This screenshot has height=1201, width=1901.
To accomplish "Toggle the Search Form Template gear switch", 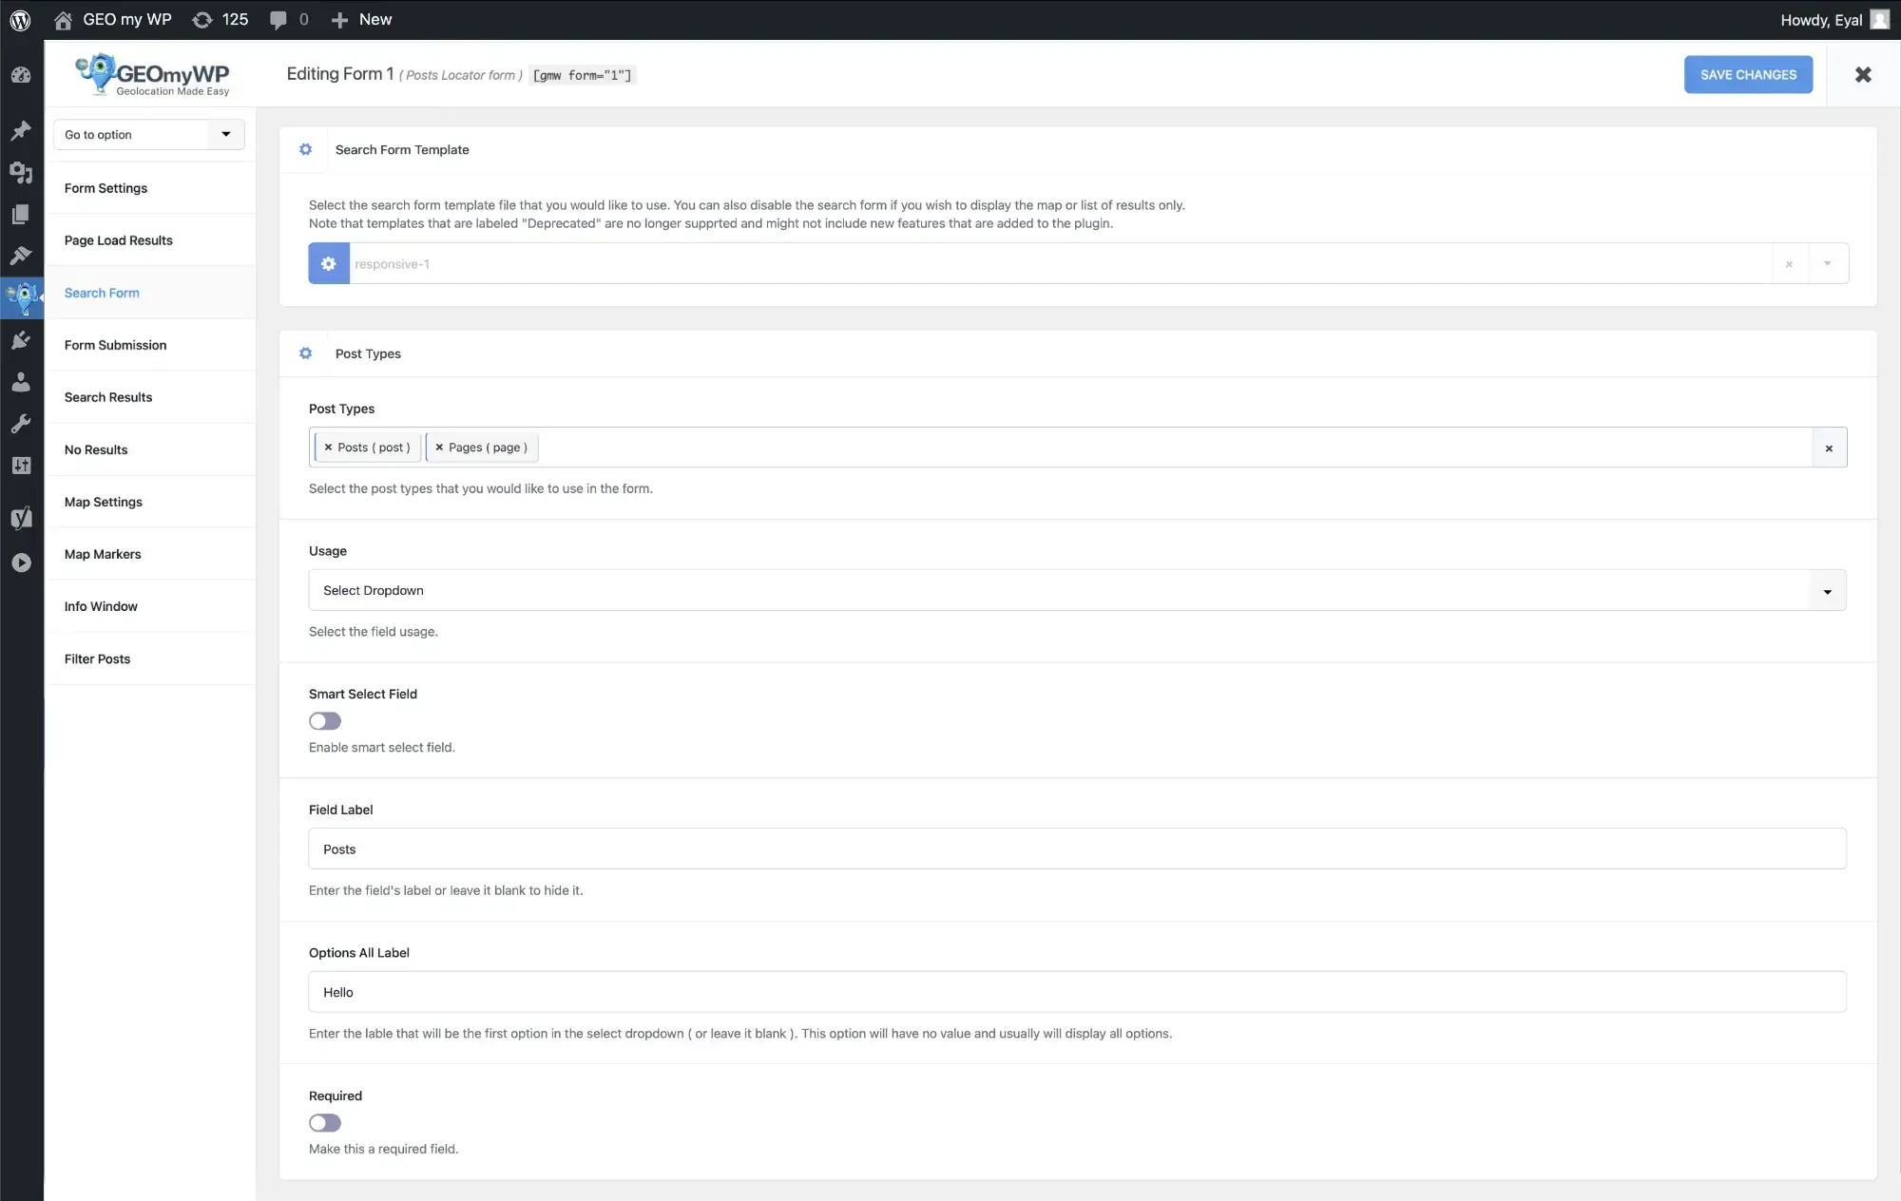I will click(304, 149).
